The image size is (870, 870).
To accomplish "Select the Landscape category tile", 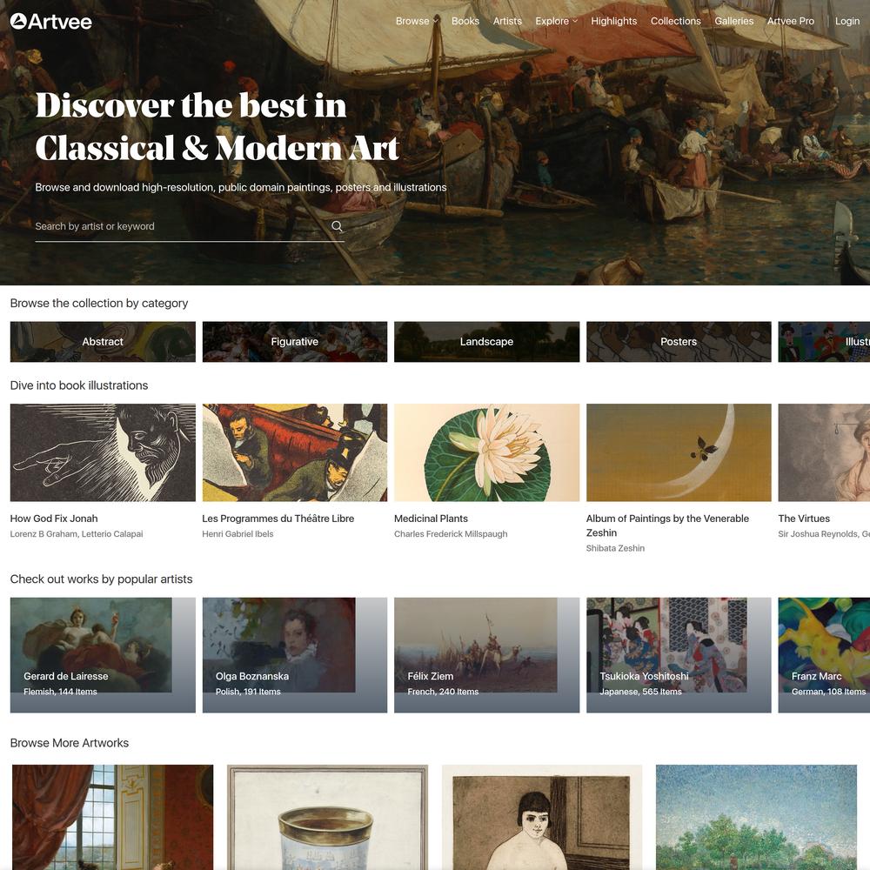I will click(x=486, y=342).
